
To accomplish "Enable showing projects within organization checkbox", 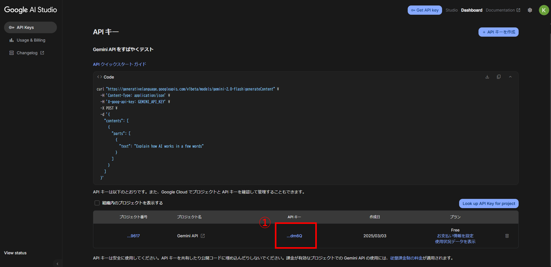I will pos(97,203).
